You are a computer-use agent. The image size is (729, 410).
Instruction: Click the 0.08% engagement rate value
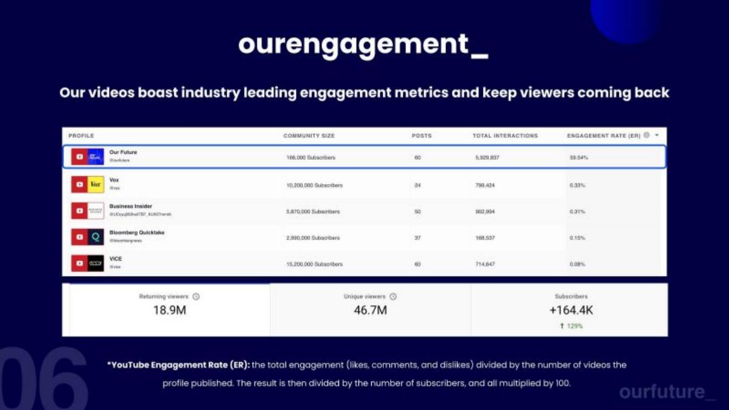pos(577,264)
